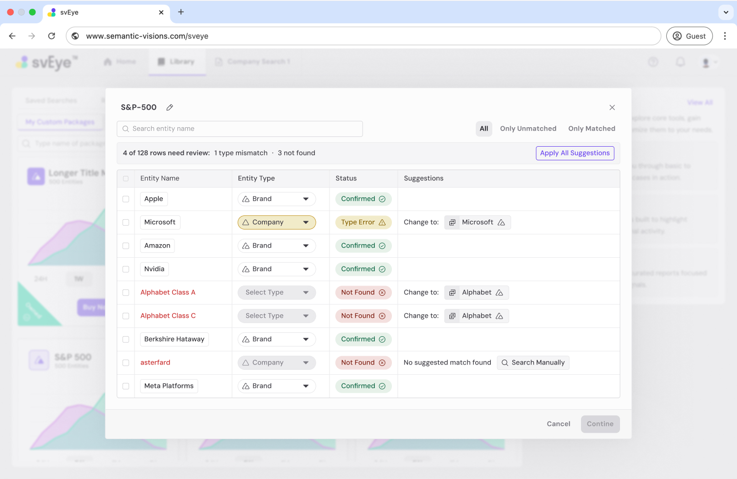Open Microsoft's Company entity type dropdown
Image resolution: width=737 pixels, height=479 pixels.
click(277, 222)
